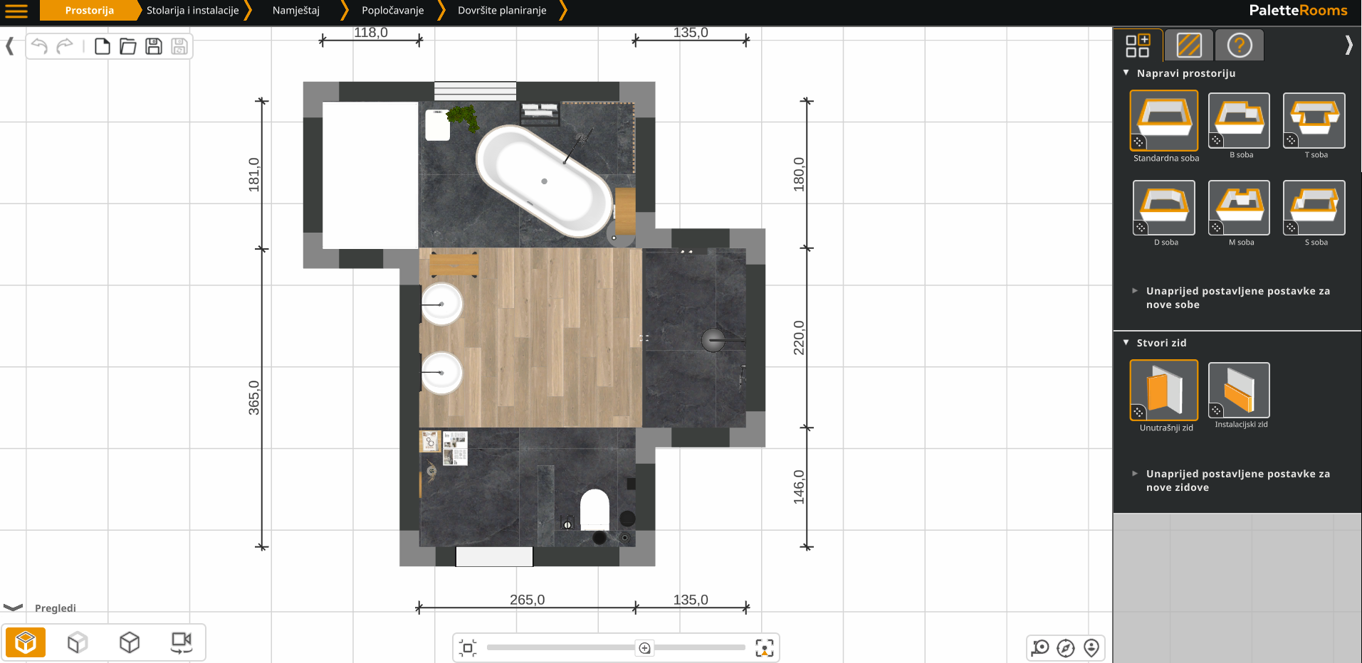Pick the Unutrašnji zid wall type
This screenshot has height=663, width=1362.
pyautogui.click(x=1163, y=391)
